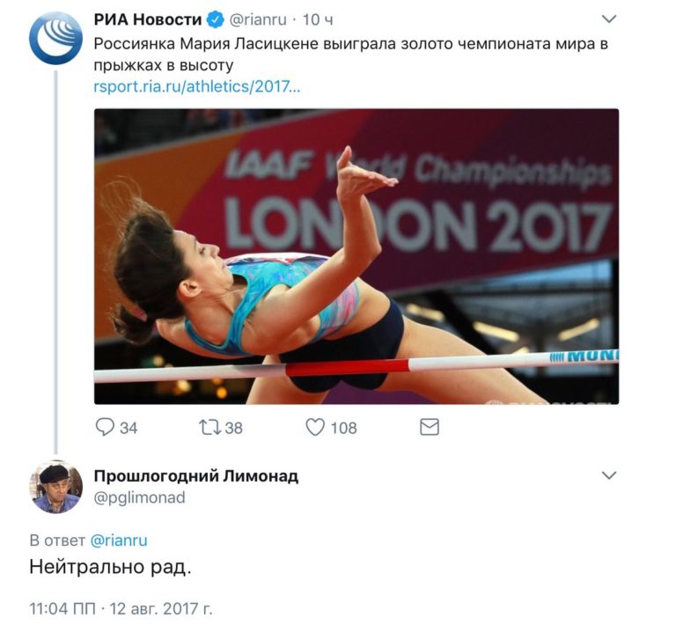This screenshot has width=676, height=625.
Task: Click the reply text Нейтрально рад
Action: point(110,567)
